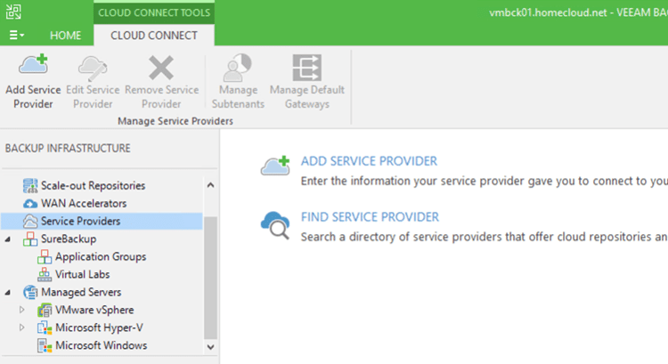Click the Find Service Provider magnifier cloud icon
The image size is (668, 364).
(x=275, y=222)
